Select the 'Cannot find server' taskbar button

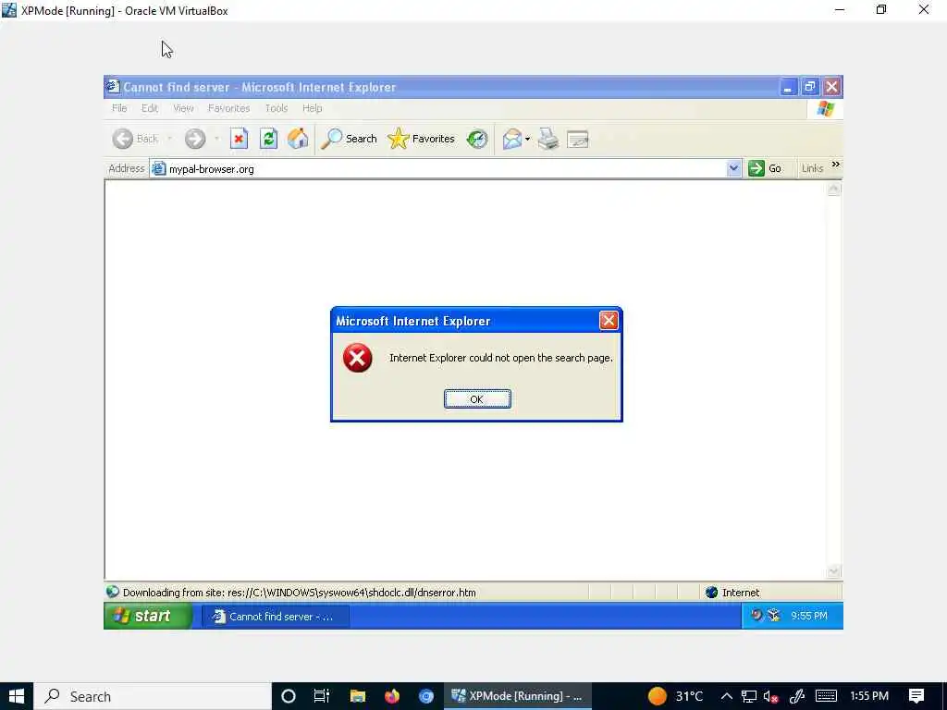coord(276,617)
